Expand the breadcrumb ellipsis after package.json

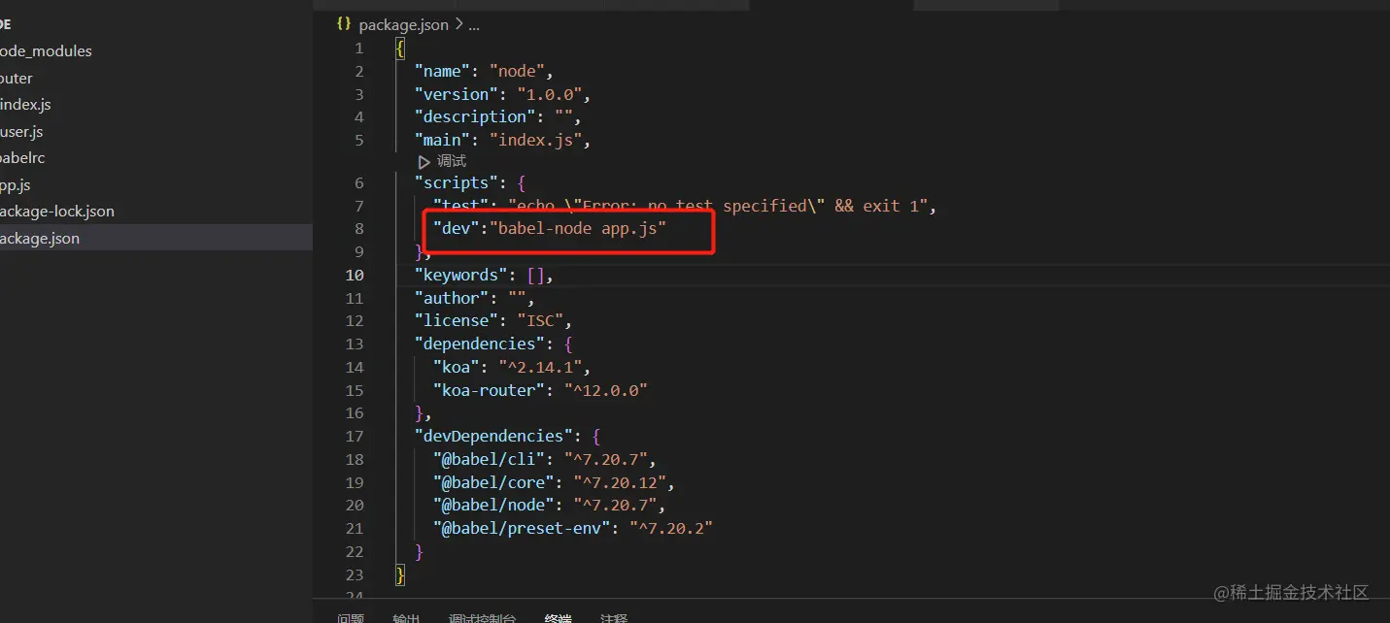(474, 24)
